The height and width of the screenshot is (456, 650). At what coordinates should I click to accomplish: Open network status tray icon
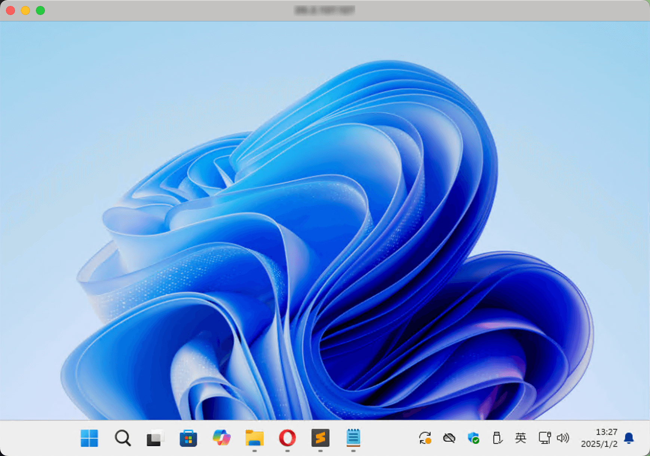pos(545,438)
